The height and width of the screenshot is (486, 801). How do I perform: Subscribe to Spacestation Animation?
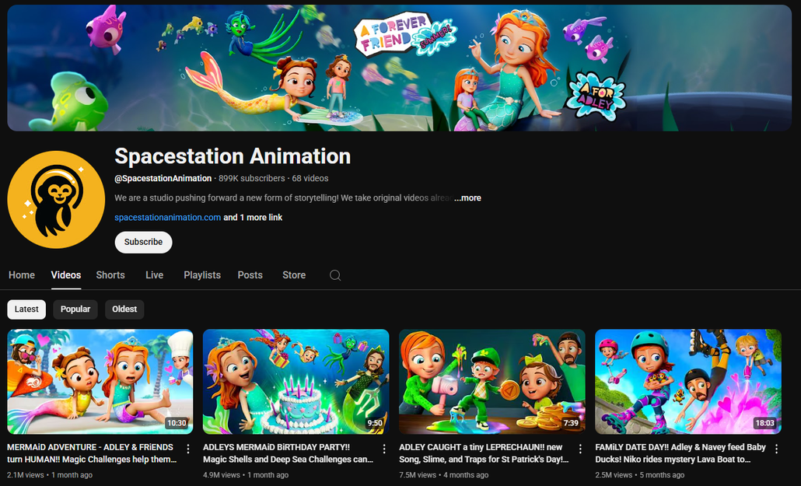pos(144,243)
